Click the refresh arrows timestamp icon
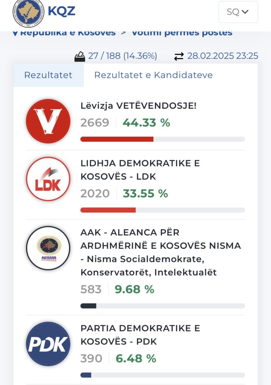 179,56
